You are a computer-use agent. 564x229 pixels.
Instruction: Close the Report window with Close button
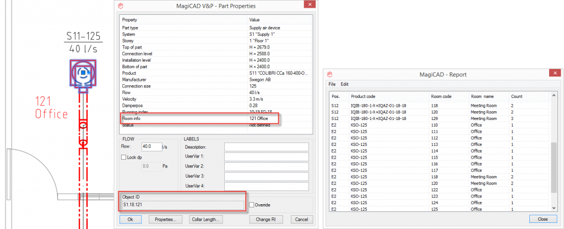pyautogui.click(x=543, y=219)
